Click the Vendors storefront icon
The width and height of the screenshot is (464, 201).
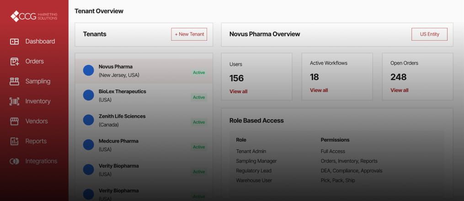pyautogui.click(x=15, y=121)
